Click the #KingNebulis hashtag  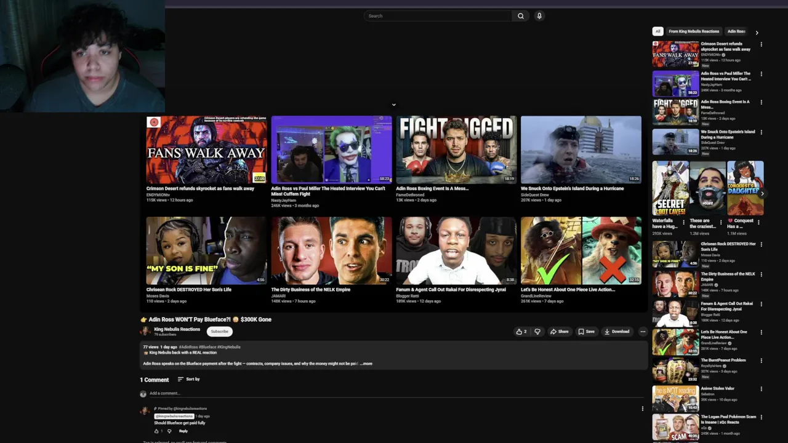tap(229, 347)
